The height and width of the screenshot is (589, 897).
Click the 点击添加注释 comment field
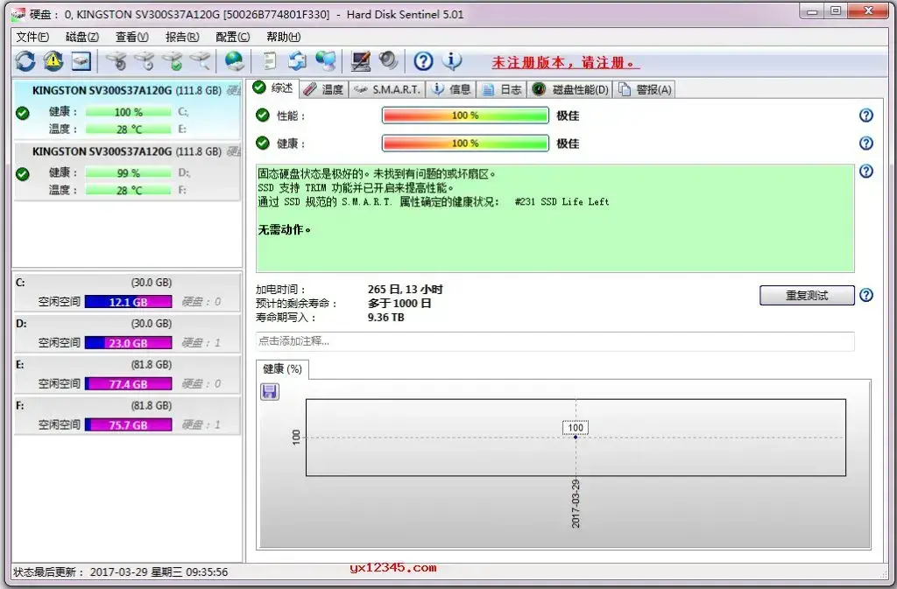click(x=554, y=341)
